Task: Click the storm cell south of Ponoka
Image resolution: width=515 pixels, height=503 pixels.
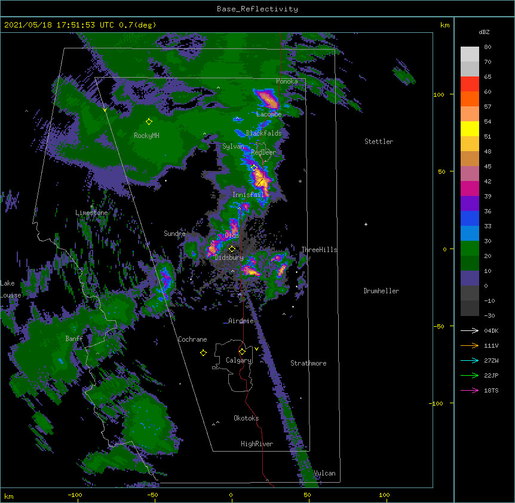Action: 267,99
